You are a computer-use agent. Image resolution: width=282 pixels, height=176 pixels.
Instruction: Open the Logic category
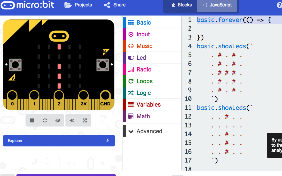click(x=143, y=93)
